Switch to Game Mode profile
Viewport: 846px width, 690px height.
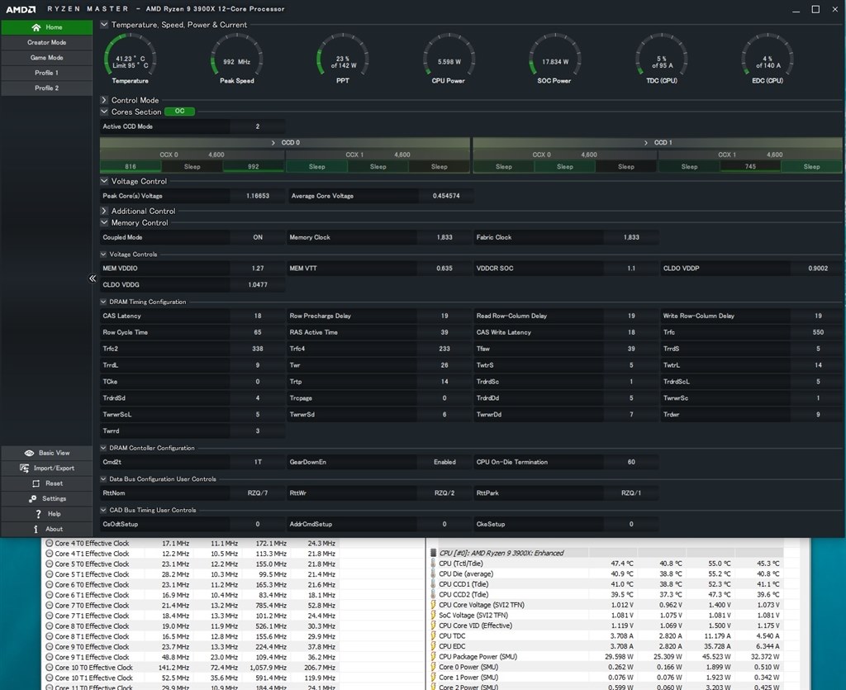tap(46, 58)
